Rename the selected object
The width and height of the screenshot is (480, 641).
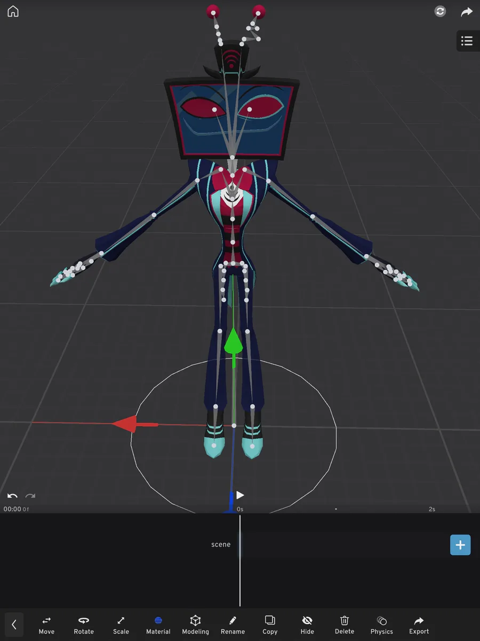233,624
